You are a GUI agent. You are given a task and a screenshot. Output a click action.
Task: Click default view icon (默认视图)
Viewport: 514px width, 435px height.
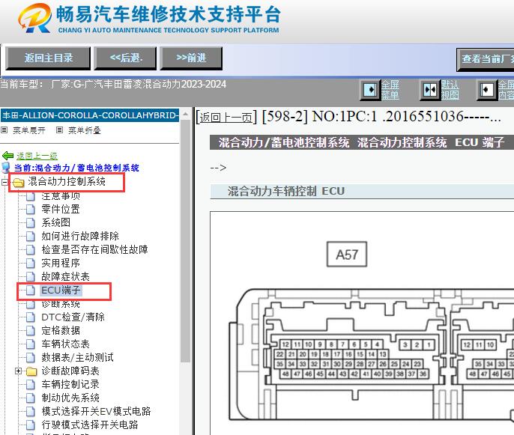430,89
